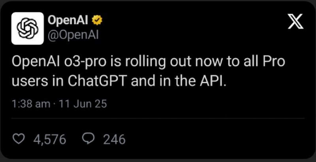Click the 1:38 am timestamp
The width and height of the screenshot is (316, 162).
click(31, 104)
